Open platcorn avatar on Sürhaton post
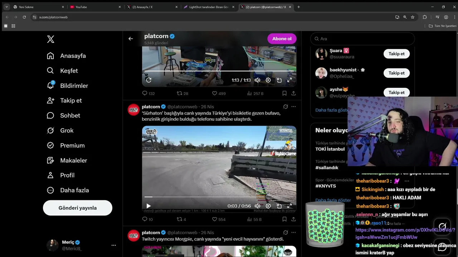 point(133,110)
